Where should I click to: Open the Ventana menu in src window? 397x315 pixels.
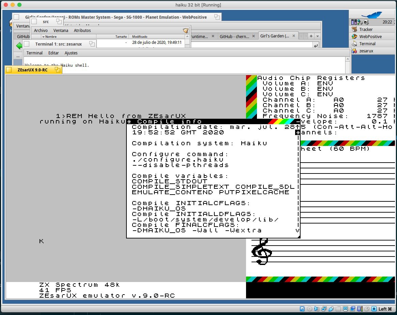pyautogui.click(x=61, y=30)
